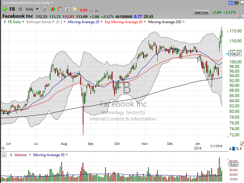Click the red-green candlestick chart icon
The height and width of the screenshot is (183, 244).
(x=53, y=9)
